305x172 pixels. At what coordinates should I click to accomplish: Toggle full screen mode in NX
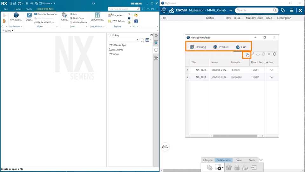pos(144,9)
